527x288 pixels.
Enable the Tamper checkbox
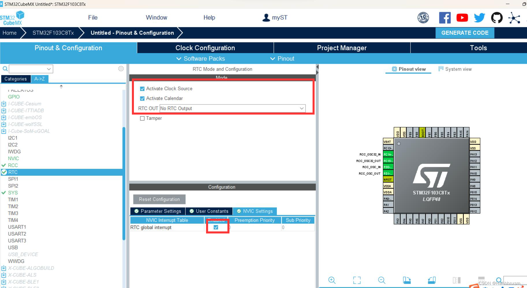(142, 118)
